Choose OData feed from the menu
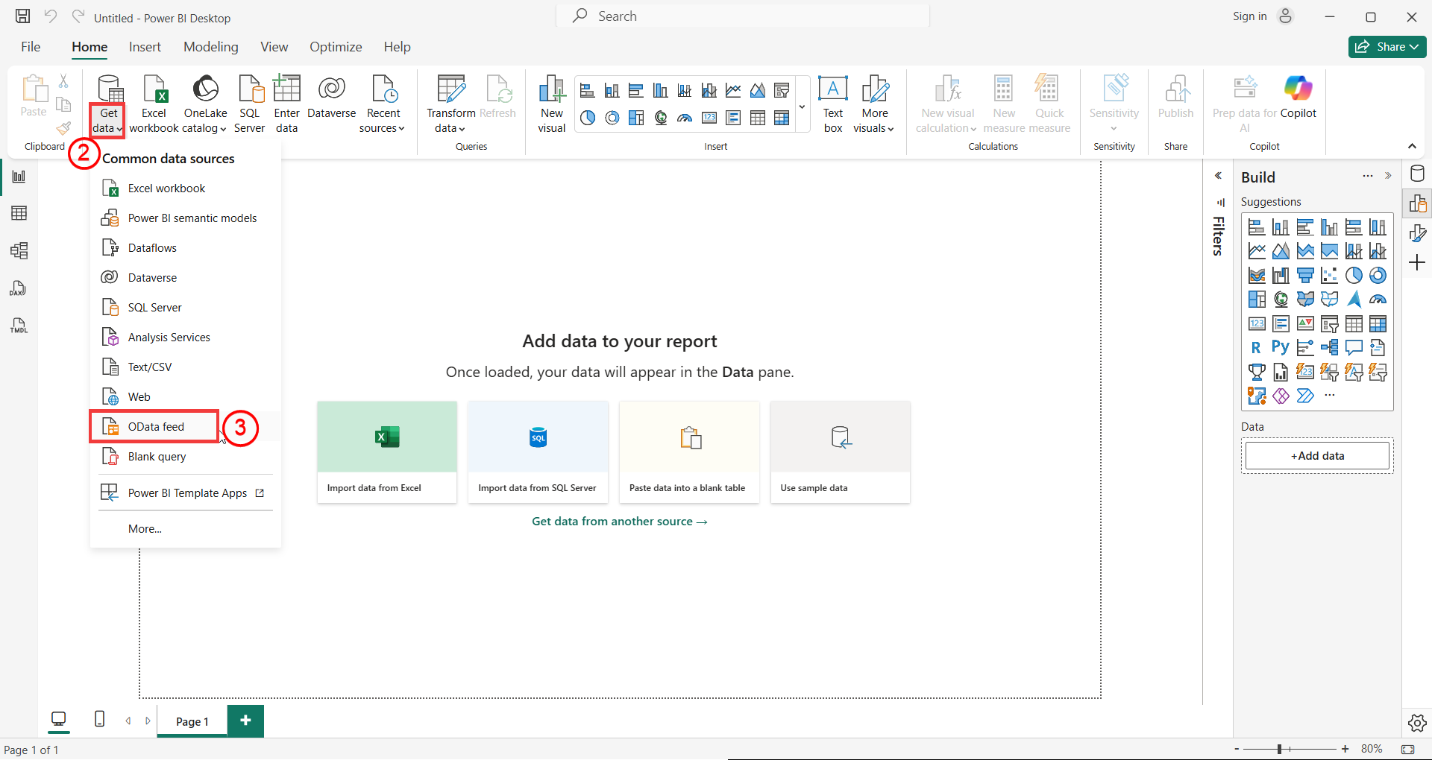The width and height of the screenshot is (1432, 760). click(x=156, y=427)
